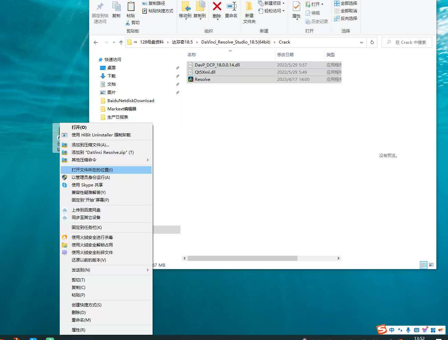Open BaiduNetdiskDownload folder in sidebar
The image size is (448, 340).
(130, 101)
